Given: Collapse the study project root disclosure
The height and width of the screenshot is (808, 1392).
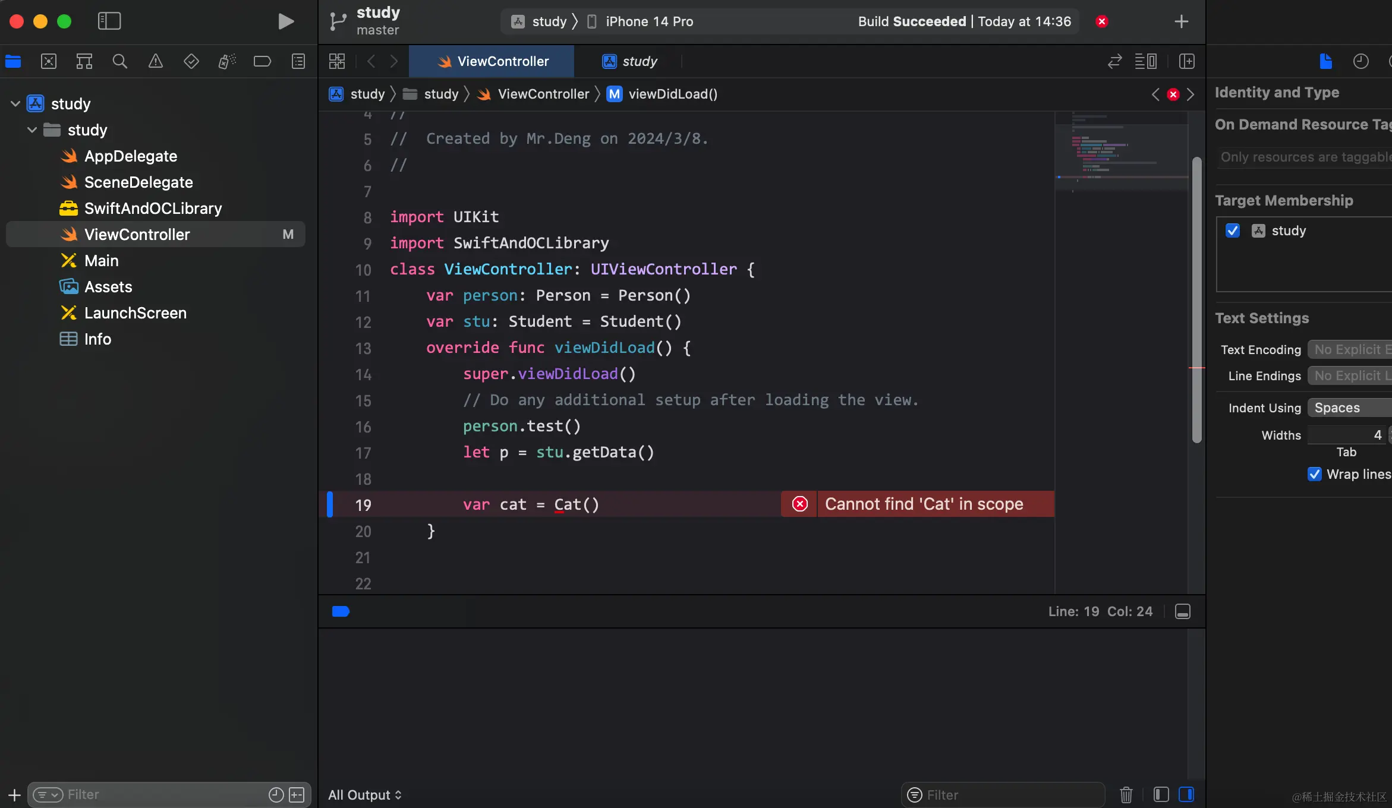Looking at the screenshot, I should (15, 104).
